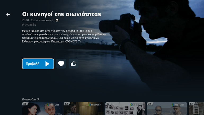Image resolution: width=204 pixels, height=115 pixels.
Task: Click HISTORY logo on episode E2
Action: point(95,105)
